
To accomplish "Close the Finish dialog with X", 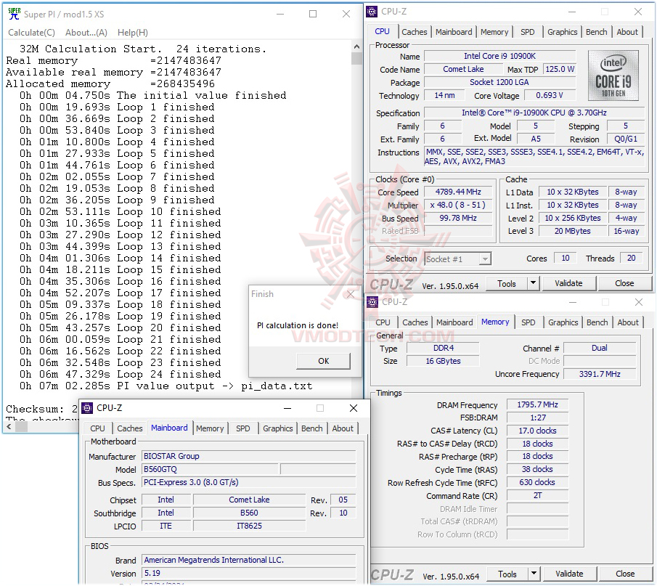I will pyautogui.click(x=351, y=294).
